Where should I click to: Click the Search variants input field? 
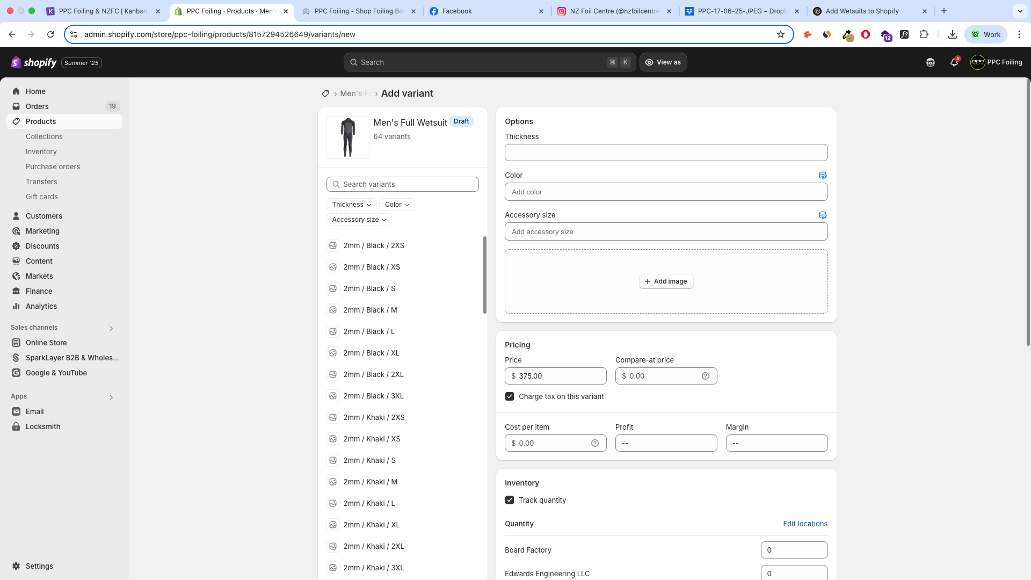pyautogui.click(x=403, y=184)
